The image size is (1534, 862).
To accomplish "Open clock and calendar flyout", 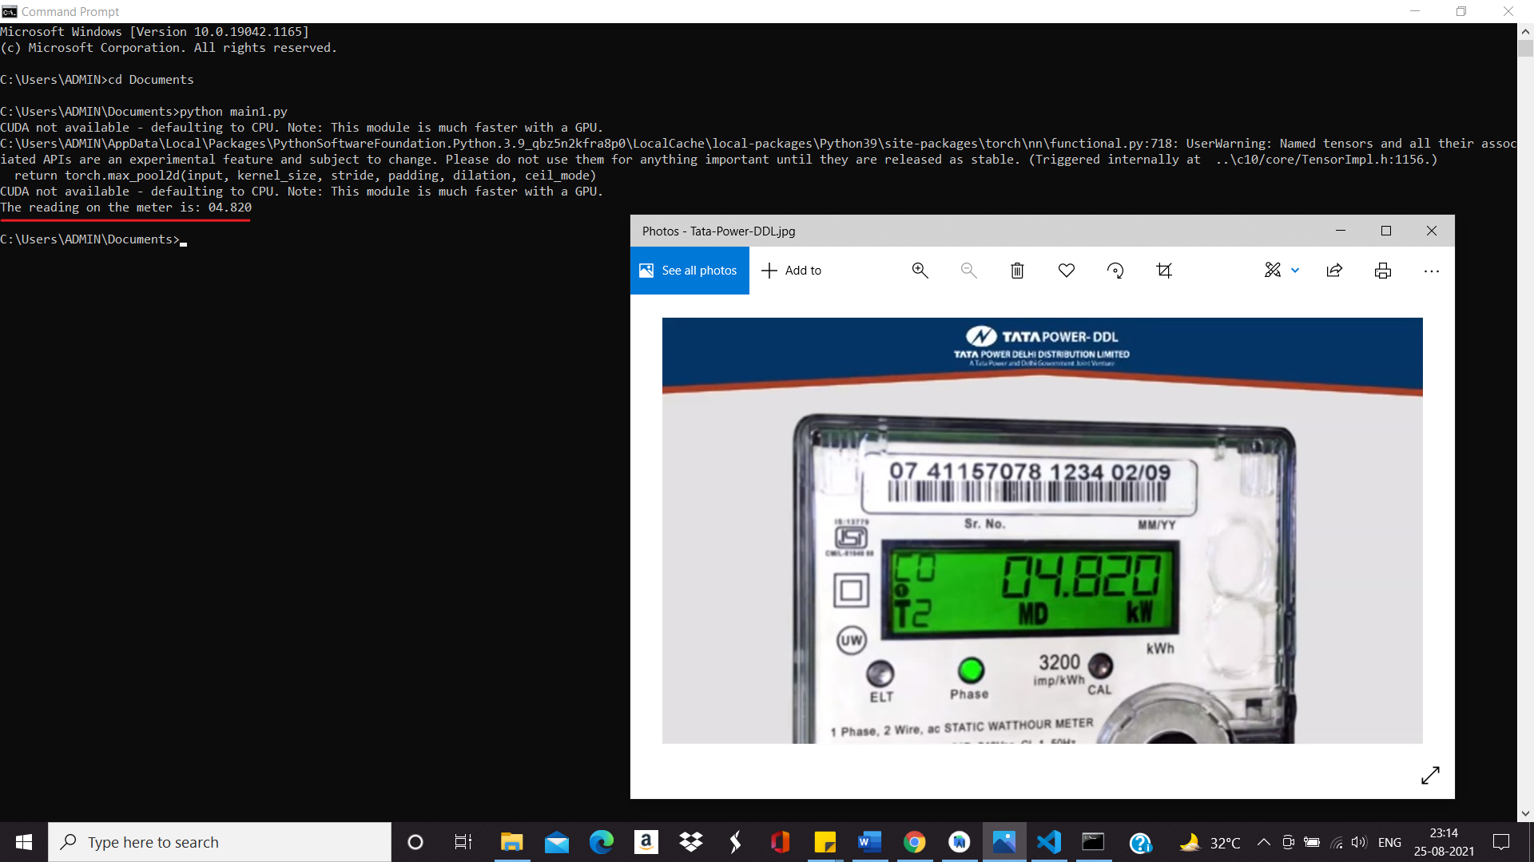I will point(1444,842).
